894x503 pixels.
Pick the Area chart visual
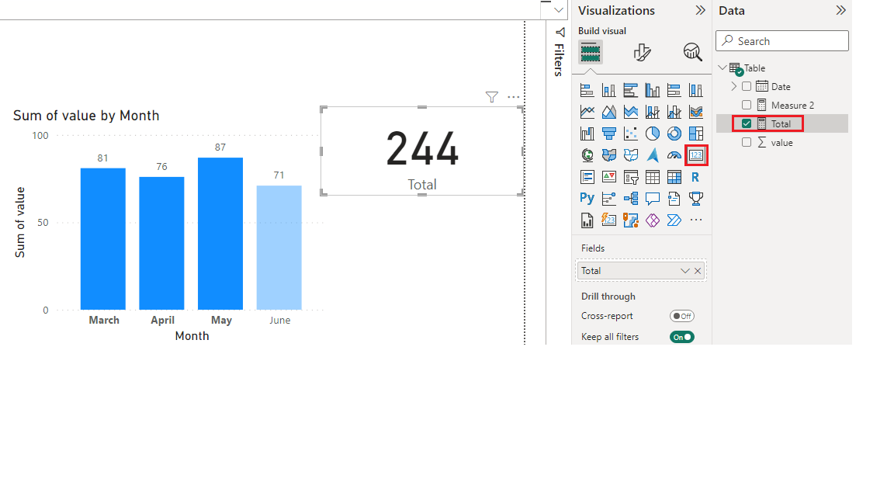(x=609, y=112)
